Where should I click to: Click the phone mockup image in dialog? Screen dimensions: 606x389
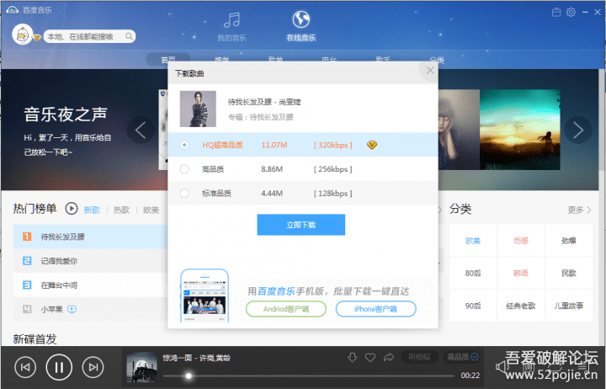pyautogui.click(x=205, y=296)
